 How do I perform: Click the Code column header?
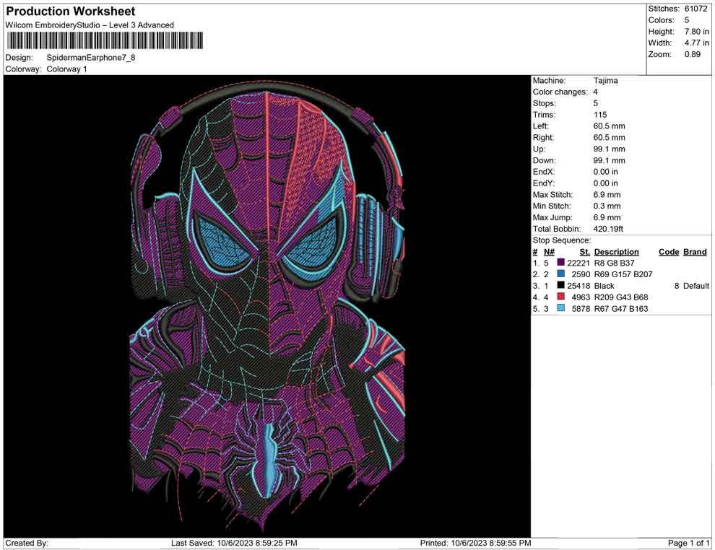click(x=669, y=251)
